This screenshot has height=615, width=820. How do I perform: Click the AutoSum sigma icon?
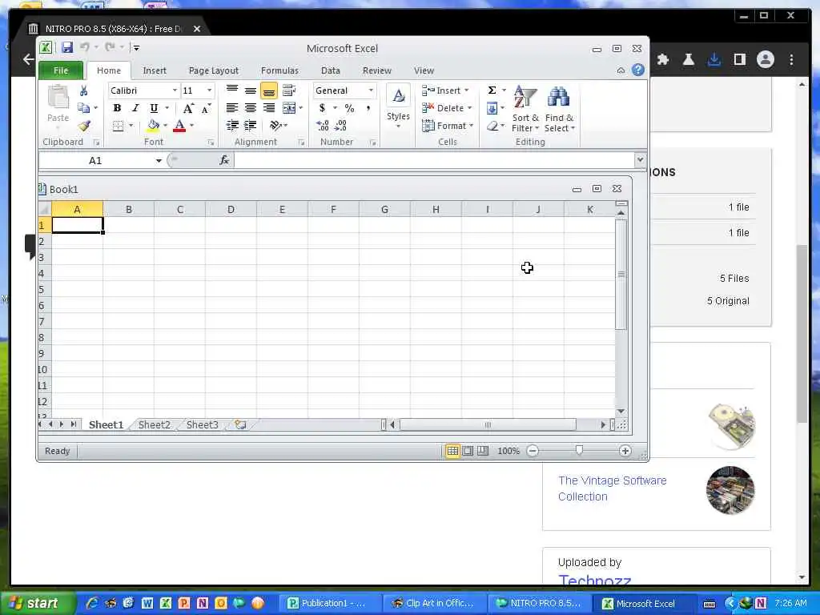pos(492,90)
